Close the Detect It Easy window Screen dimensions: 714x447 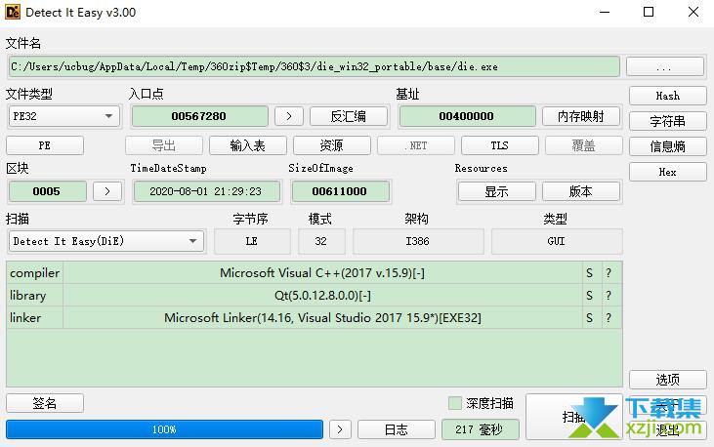click(x=693, y=13)
